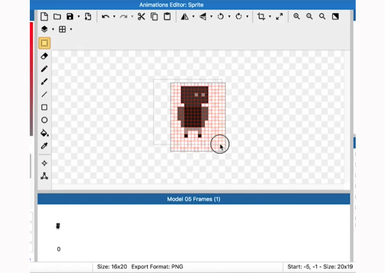Click the Start: -5, -1 selection status

[320, 266]
